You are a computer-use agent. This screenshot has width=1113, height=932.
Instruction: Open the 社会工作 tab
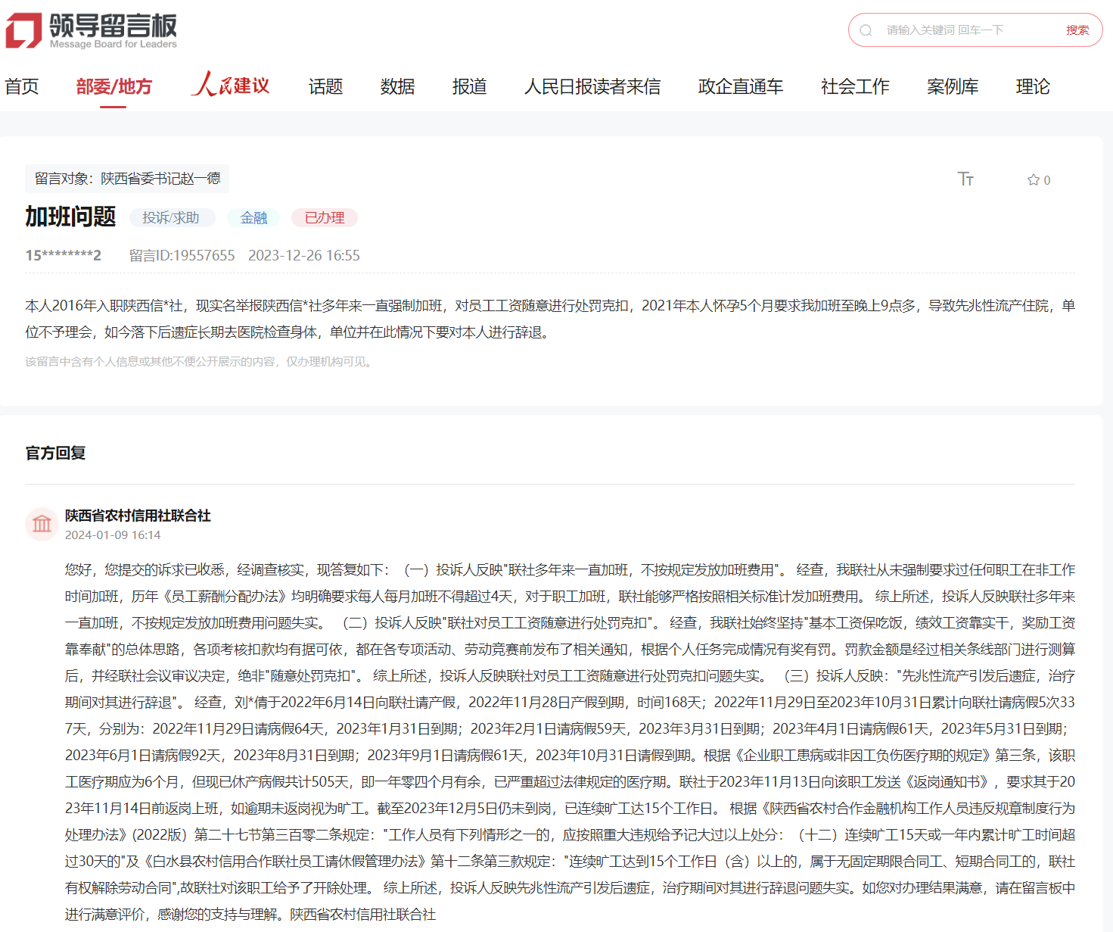coord(855,86)
